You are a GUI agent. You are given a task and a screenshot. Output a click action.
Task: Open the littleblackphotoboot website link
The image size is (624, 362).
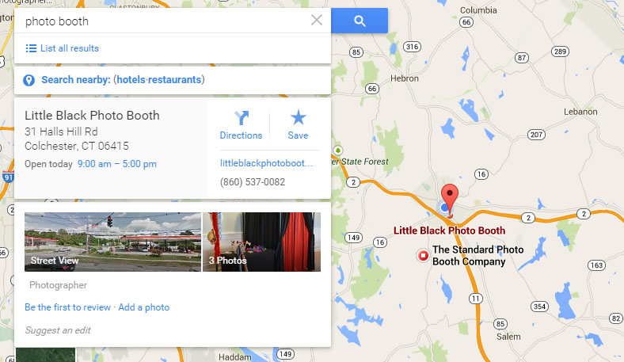click(266, 163)
